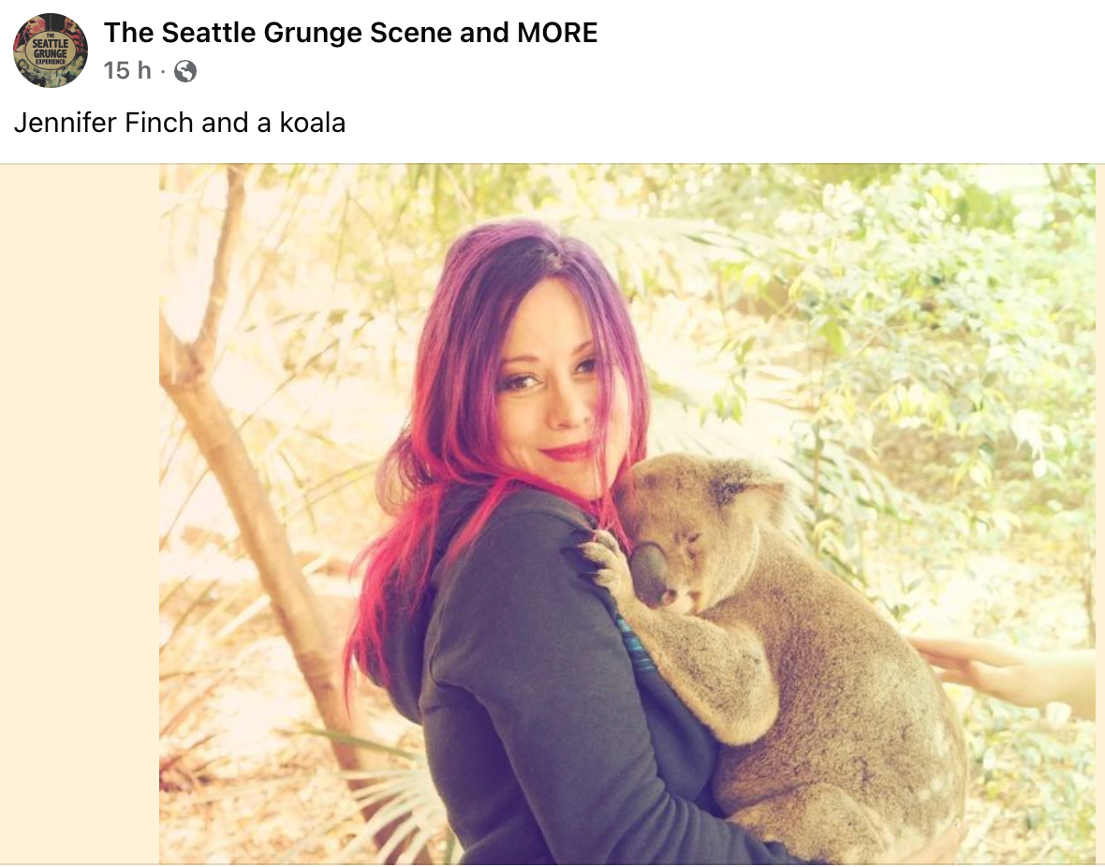Click the word "koala" in the caption

click(312, 123)
